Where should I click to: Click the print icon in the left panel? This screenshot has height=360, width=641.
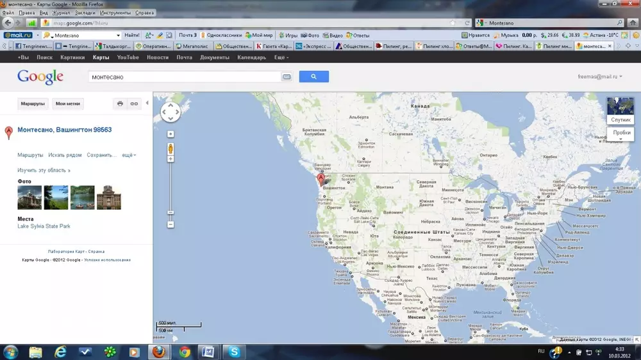[x=120, y=104]
